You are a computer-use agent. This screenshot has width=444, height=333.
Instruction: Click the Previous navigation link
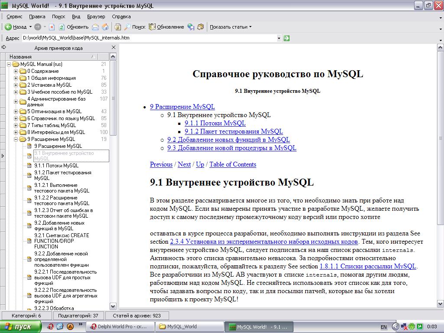click(x=161, y=164)
